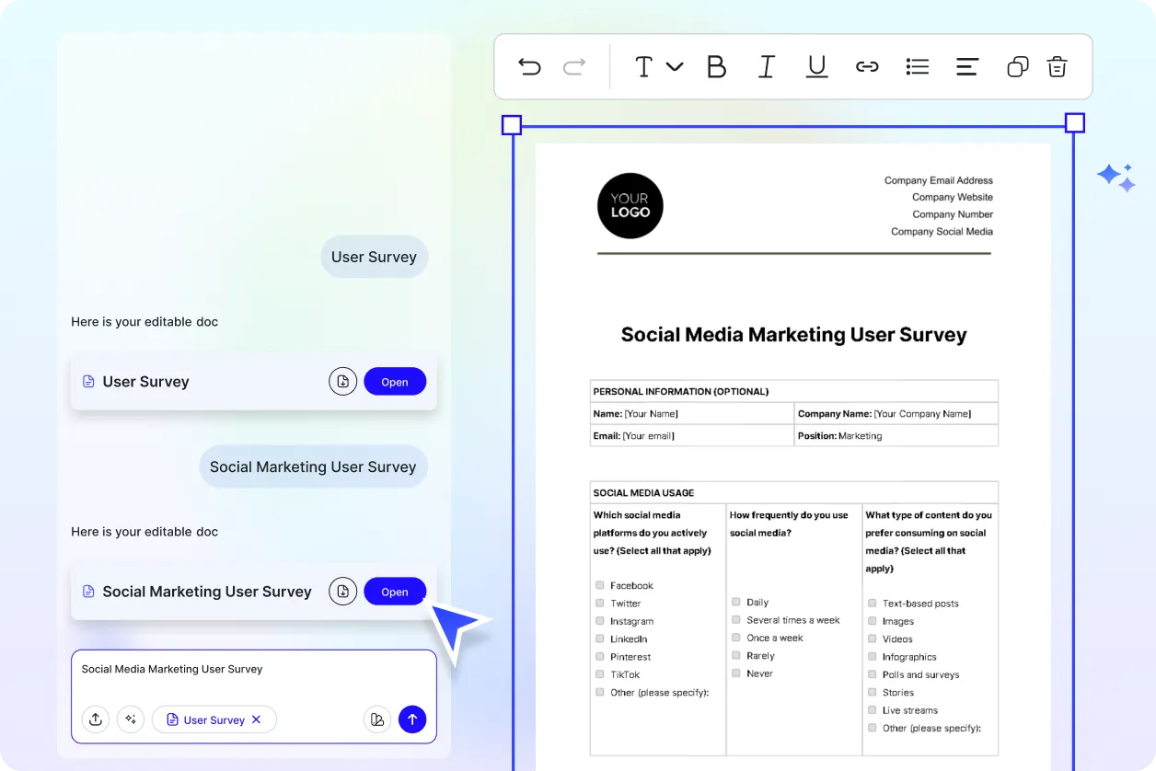
Task: Click the upload icon in the message box
Action: (x=96, y=719)
